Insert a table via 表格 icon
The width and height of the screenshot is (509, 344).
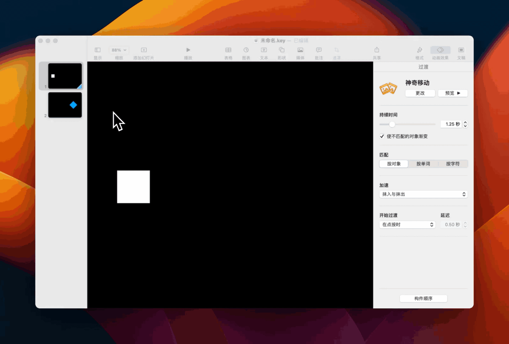pyautogui.click(x=228, y=50)
